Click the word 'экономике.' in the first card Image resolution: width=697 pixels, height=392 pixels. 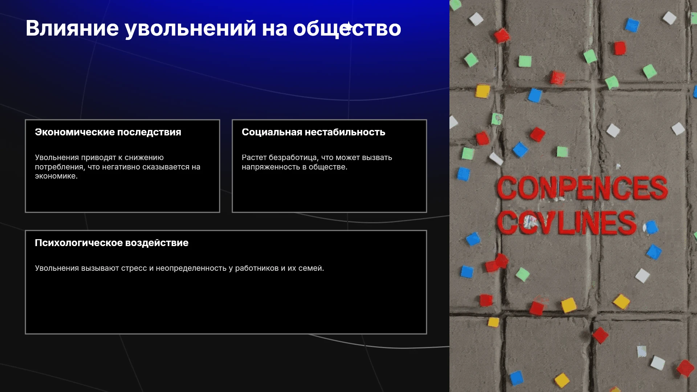(x=56, y=176)
